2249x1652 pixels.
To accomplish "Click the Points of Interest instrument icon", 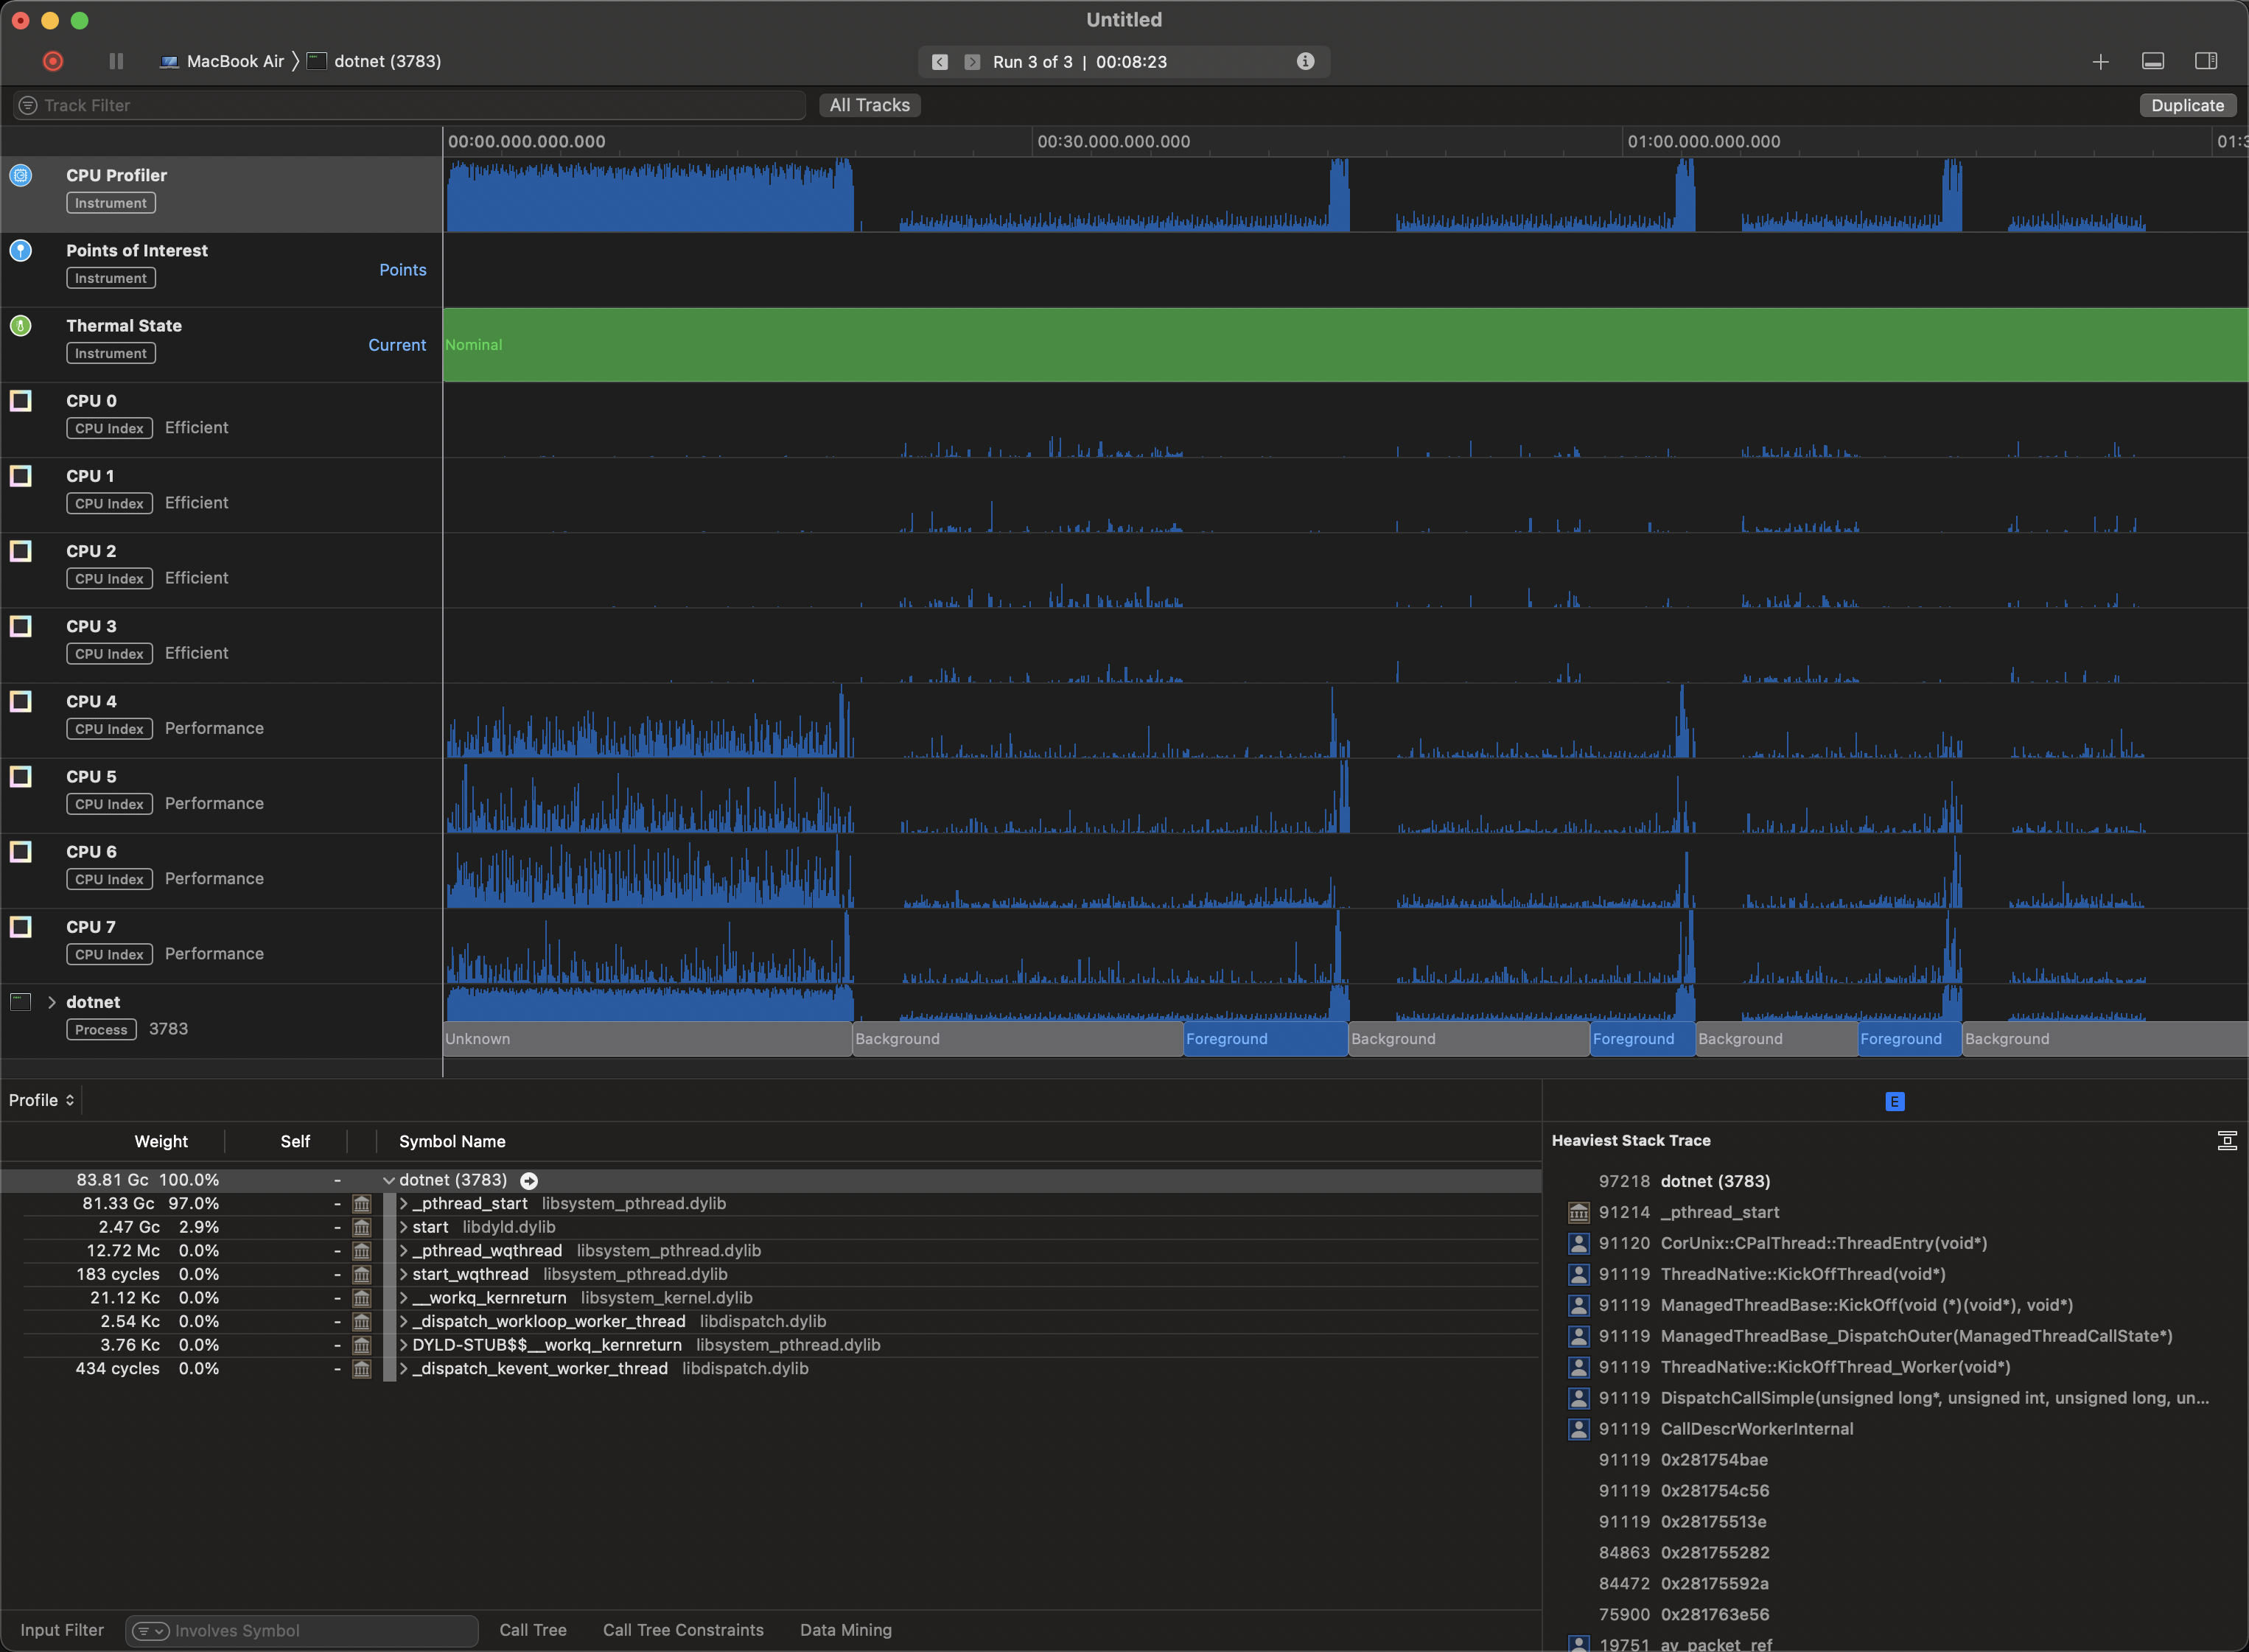I will pos(21,250).
